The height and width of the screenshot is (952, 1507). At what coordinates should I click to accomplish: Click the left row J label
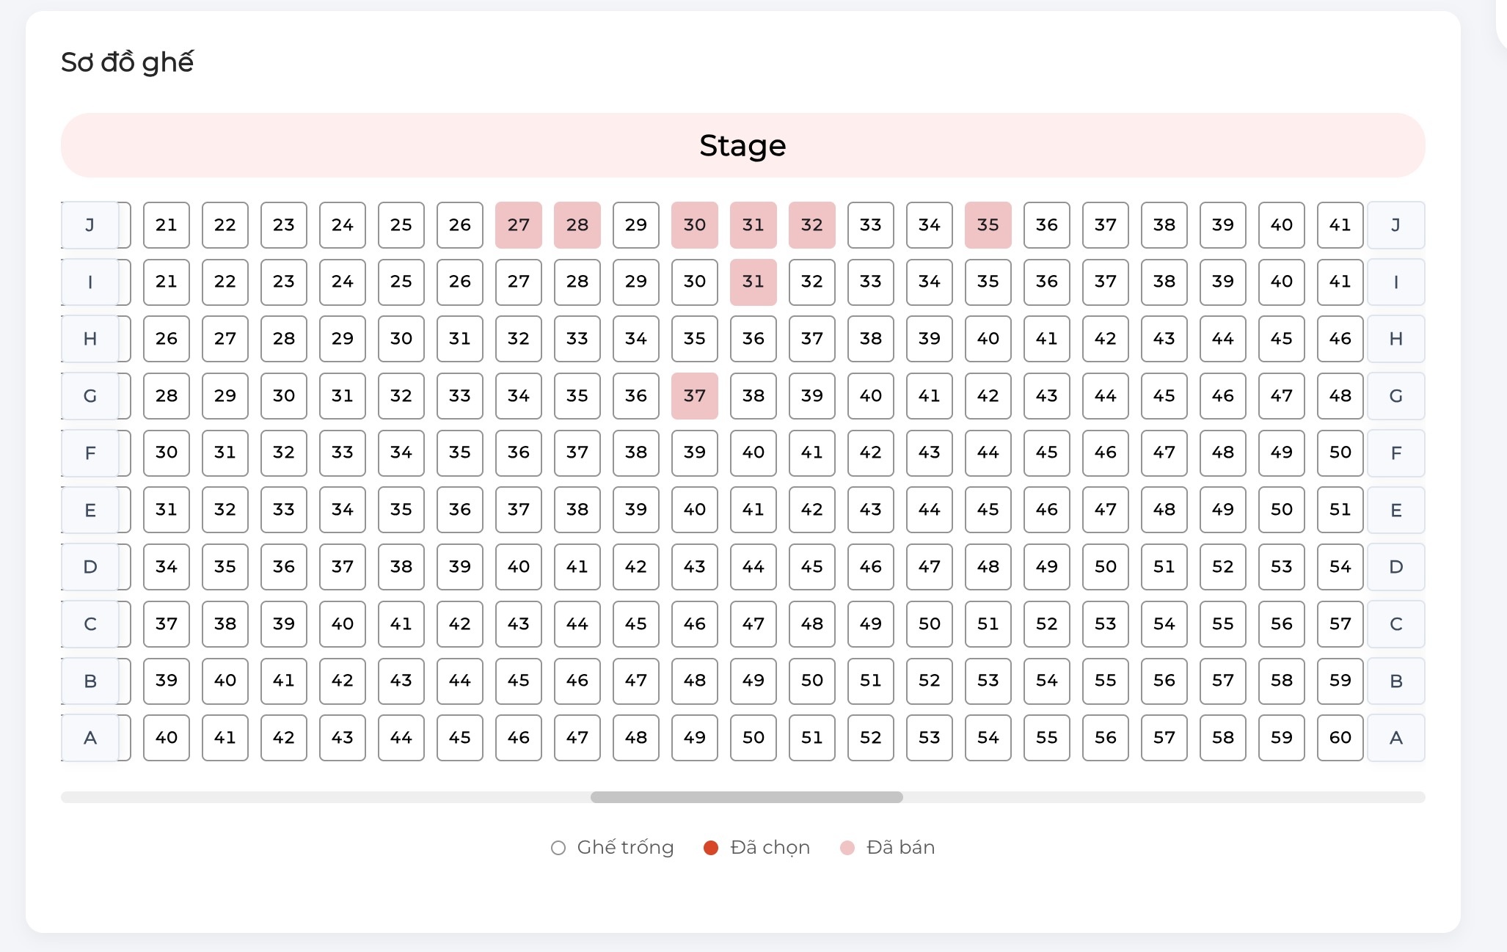[x=90, y=225]
